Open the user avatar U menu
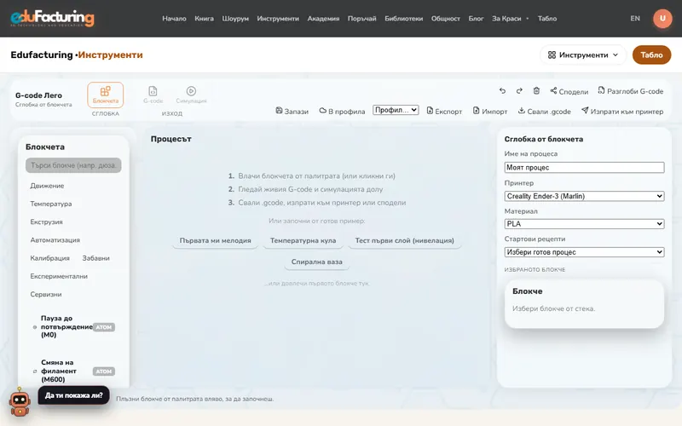Screen dimensions: 682x426 662,19
